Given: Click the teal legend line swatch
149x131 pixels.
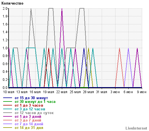Looking at the screenshot, I should click(x=7, y=109).
